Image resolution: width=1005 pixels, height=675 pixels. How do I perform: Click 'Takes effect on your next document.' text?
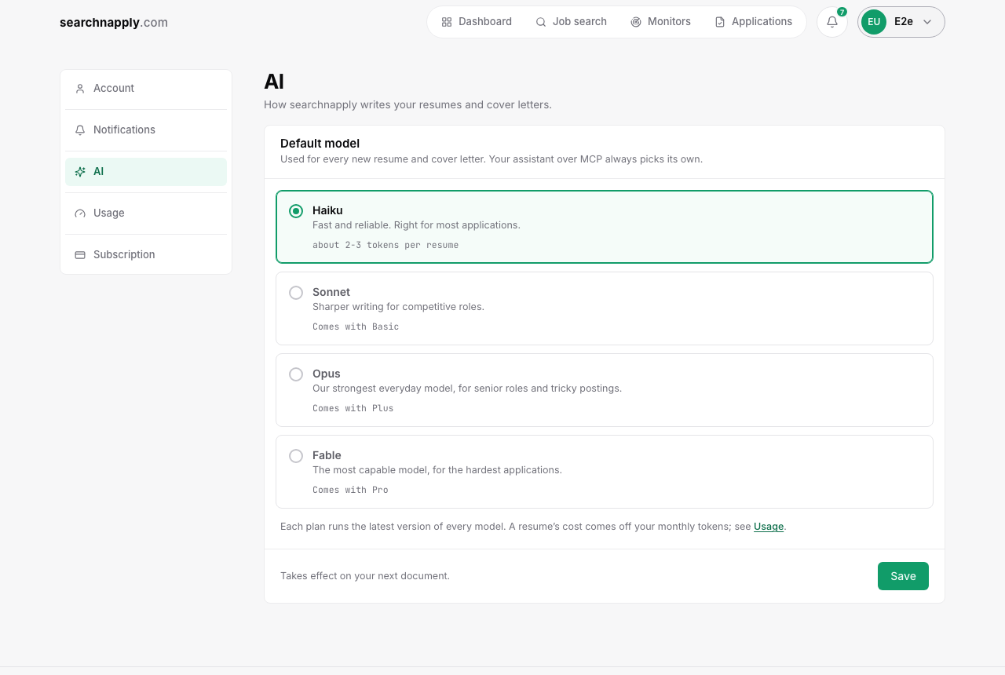[x=365, y=576]
